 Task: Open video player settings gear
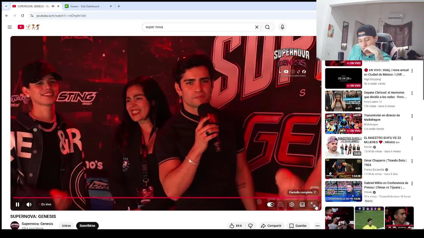click(x=291, y=205)
